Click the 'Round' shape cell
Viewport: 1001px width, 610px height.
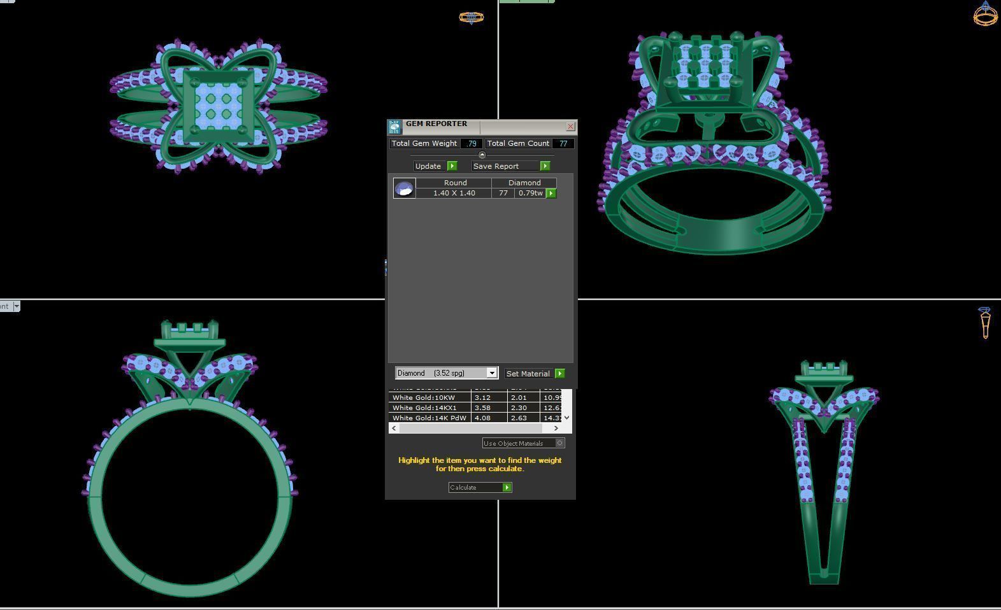click(455, 183)
